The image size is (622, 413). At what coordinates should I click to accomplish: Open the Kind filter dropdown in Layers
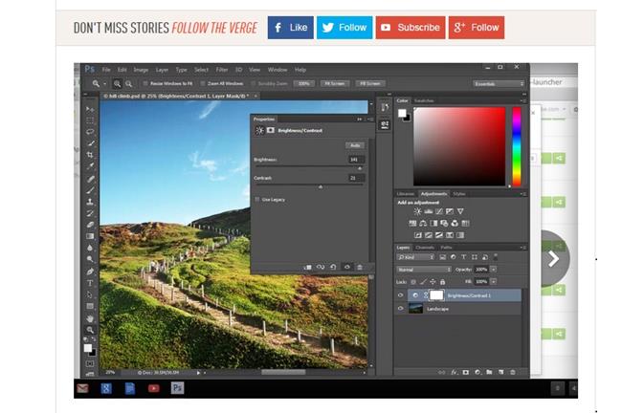point(415,257)
